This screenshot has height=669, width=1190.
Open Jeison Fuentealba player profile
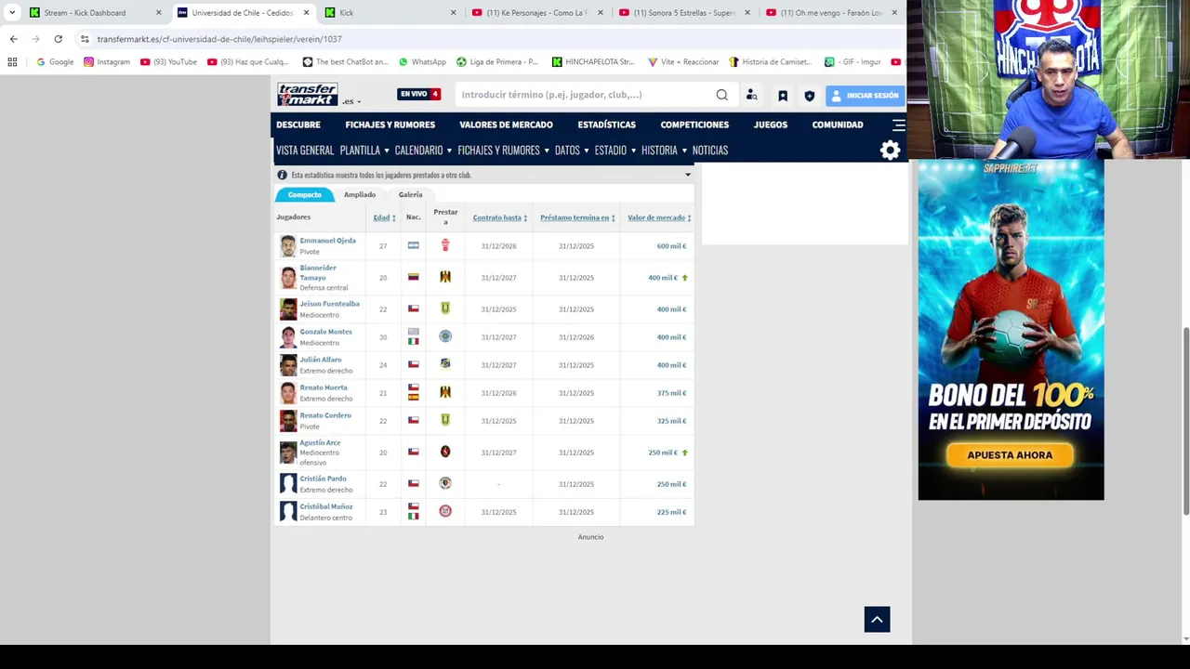click(x=329, y=304)
